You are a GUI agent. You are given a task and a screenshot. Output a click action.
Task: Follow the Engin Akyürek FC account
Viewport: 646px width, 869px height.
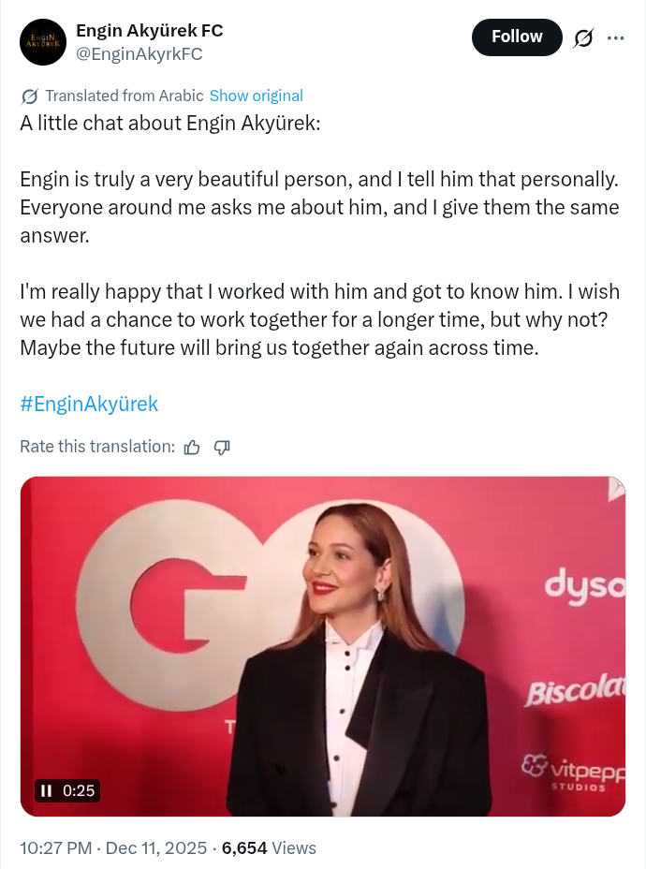point(517,37)
